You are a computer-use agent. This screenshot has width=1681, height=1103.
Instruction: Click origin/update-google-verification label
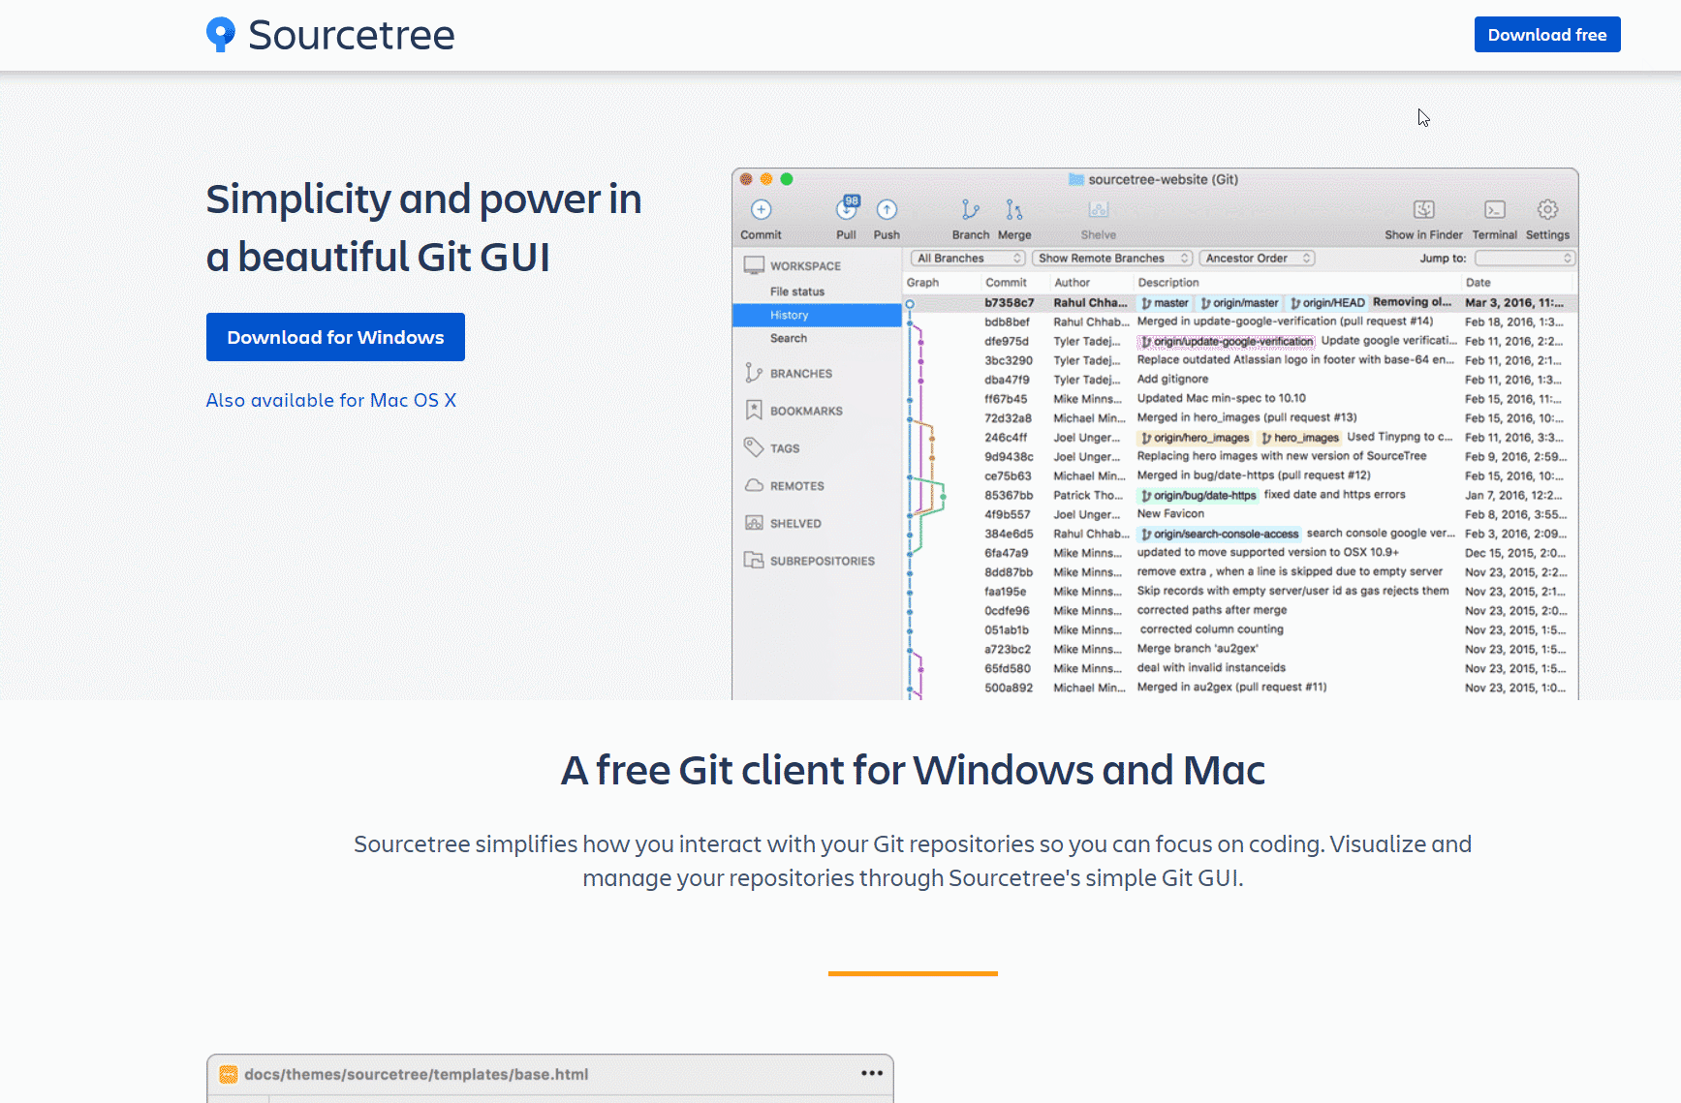point(1226,341)
